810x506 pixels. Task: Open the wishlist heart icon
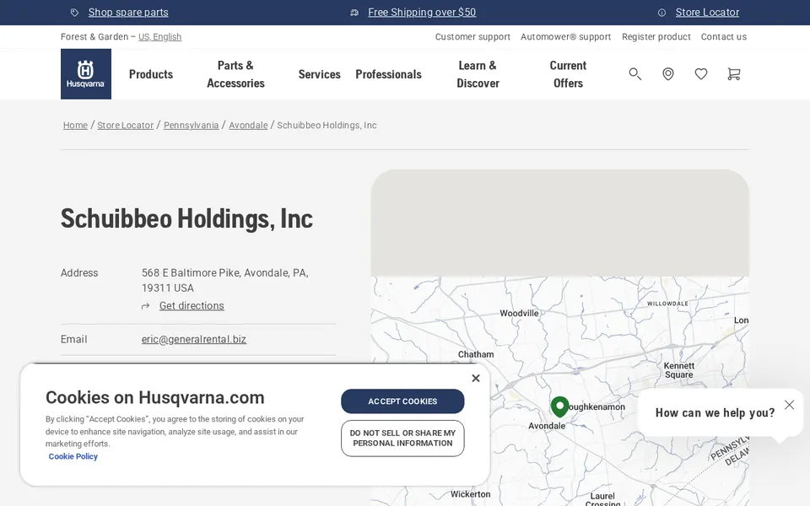coord(701,74)
